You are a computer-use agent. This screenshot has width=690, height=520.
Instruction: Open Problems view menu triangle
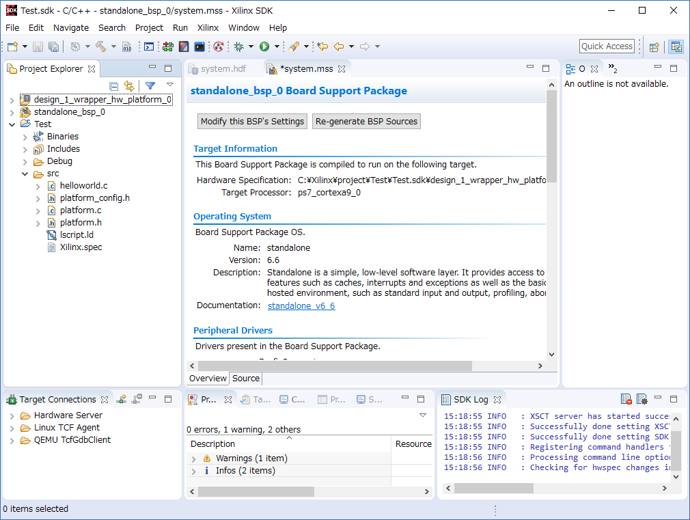pyautogui.click(x=422, y=415)
